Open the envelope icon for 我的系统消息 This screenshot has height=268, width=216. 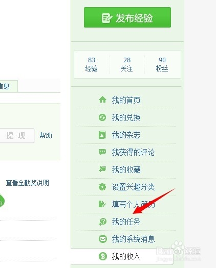(103, 239)
